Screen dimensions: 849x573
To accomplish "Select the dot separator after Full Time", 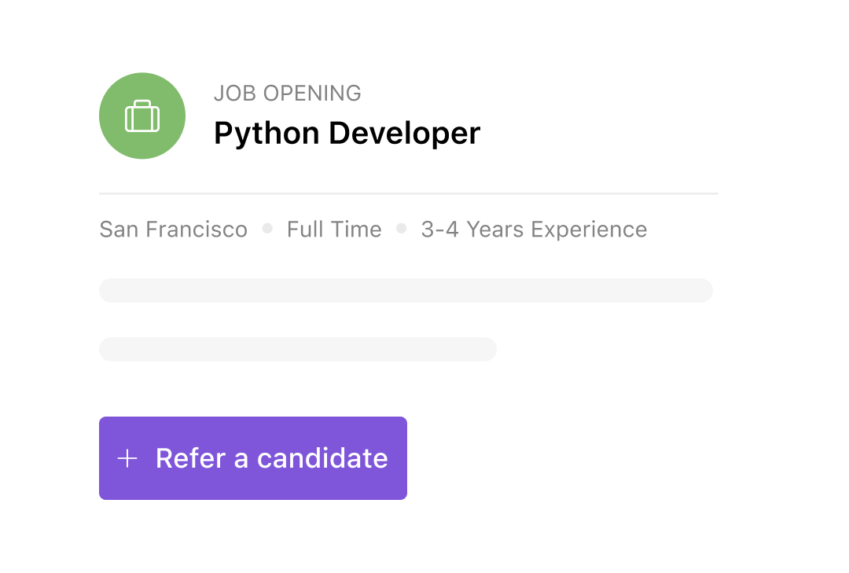I will click(x=401, y=228).
